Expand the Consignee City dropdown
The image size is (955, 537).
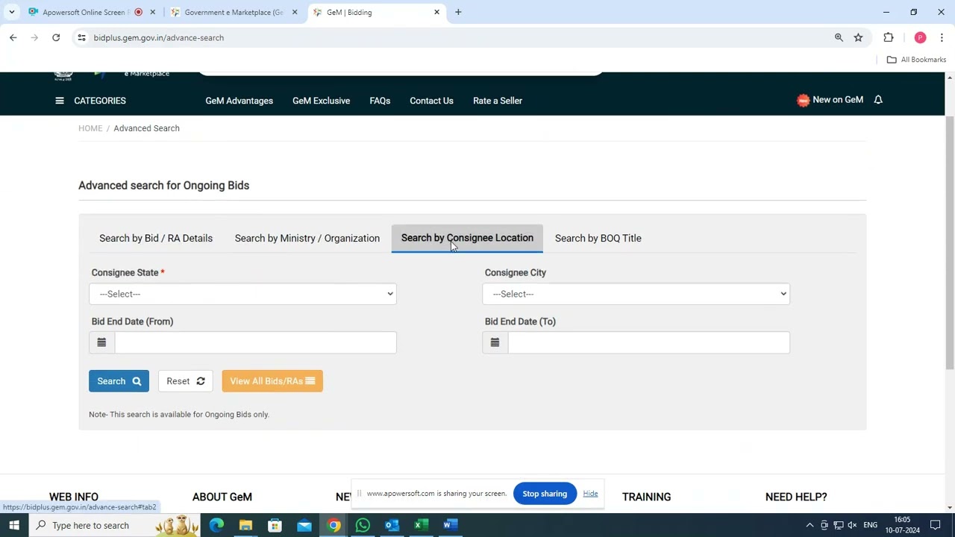click(x=636, y=294)
